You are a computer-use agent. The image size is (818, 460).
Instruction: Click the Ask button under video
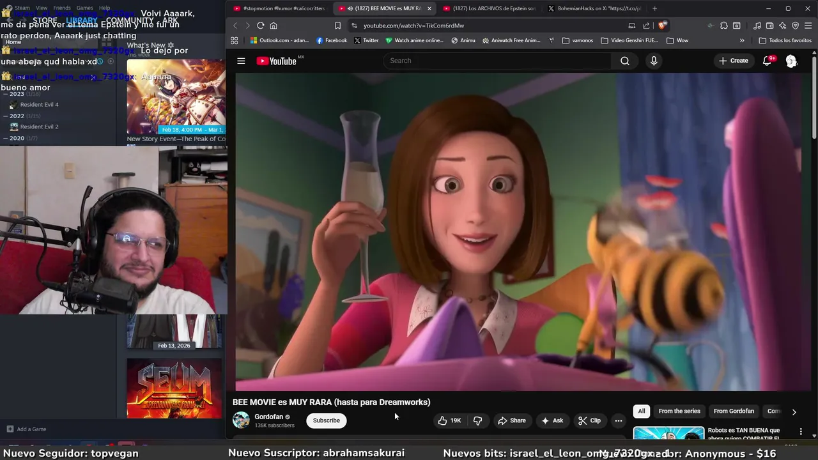click(x=552, y=420)
